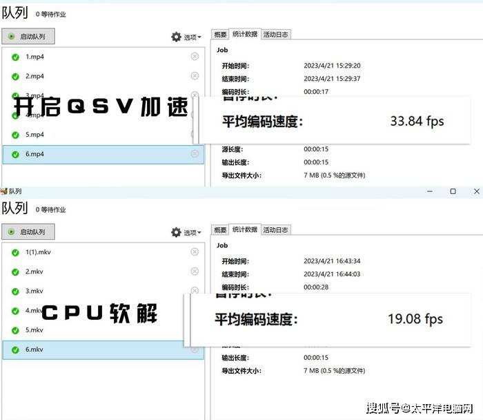
Task: Click the gear icon in the bottom window
Action: 176,232
